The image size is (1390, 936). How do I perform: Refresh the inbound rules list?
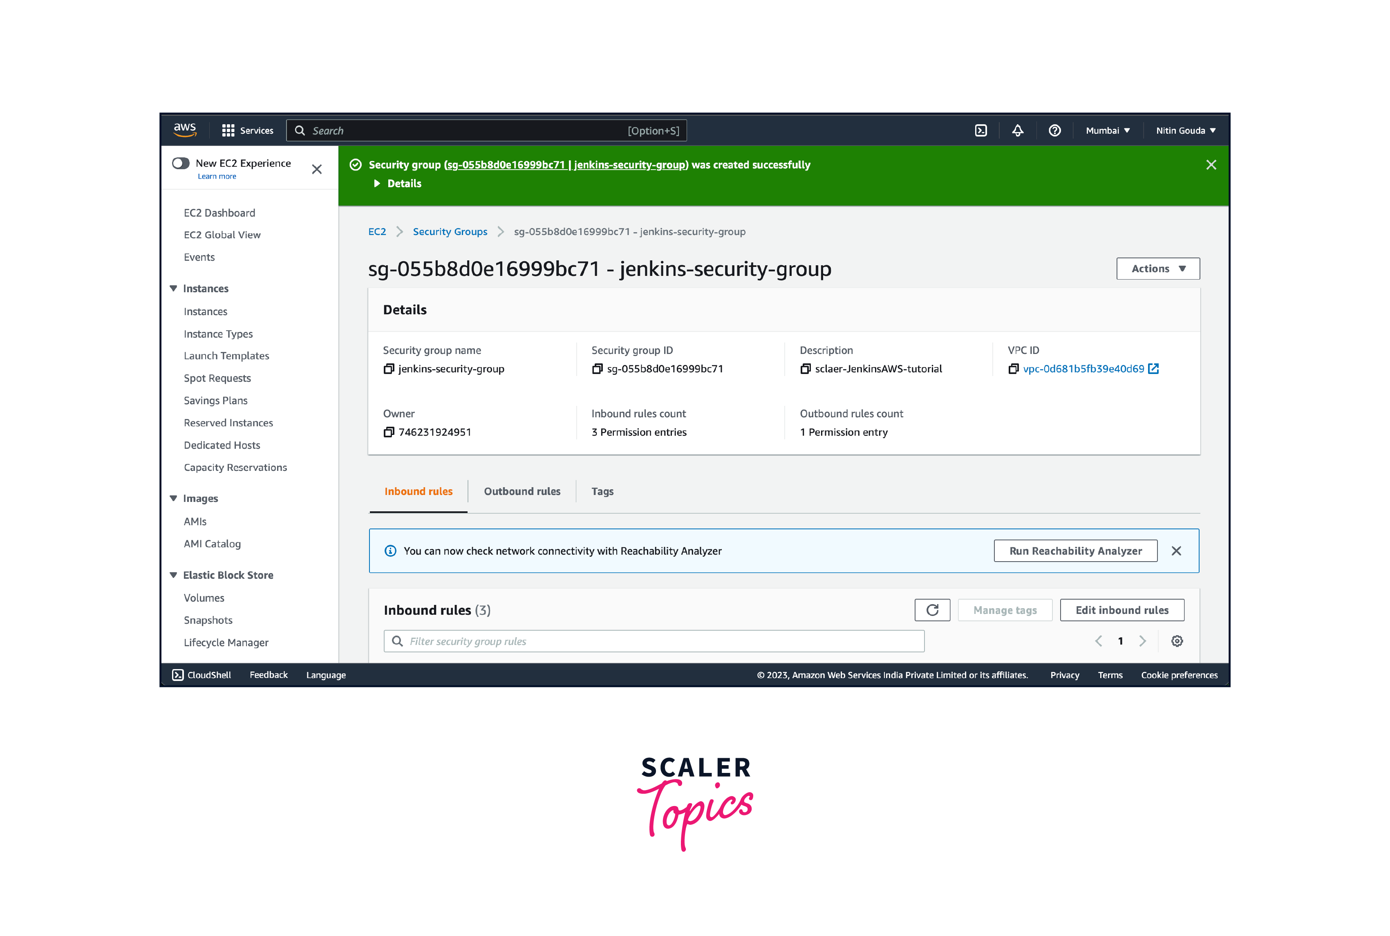click(932, 609)
